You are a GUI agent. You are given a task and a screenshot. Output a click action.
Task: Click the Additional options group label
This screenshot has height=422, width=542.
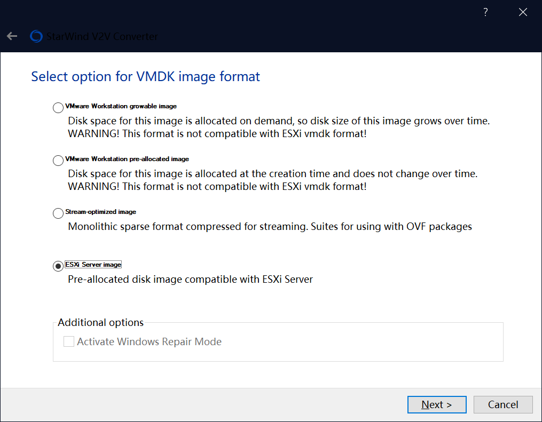click(x=100, y=323)
